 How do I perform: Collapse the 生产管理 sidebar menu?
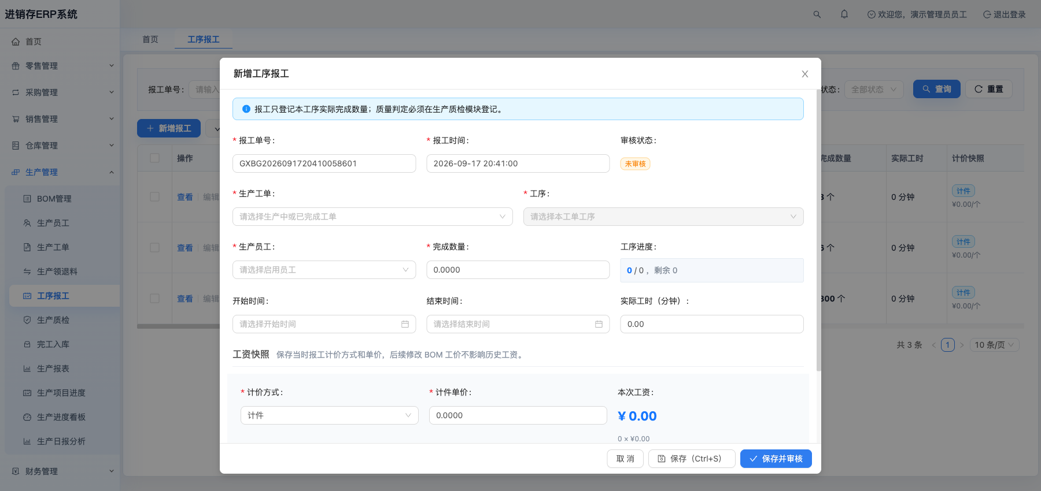click(60, 172)
